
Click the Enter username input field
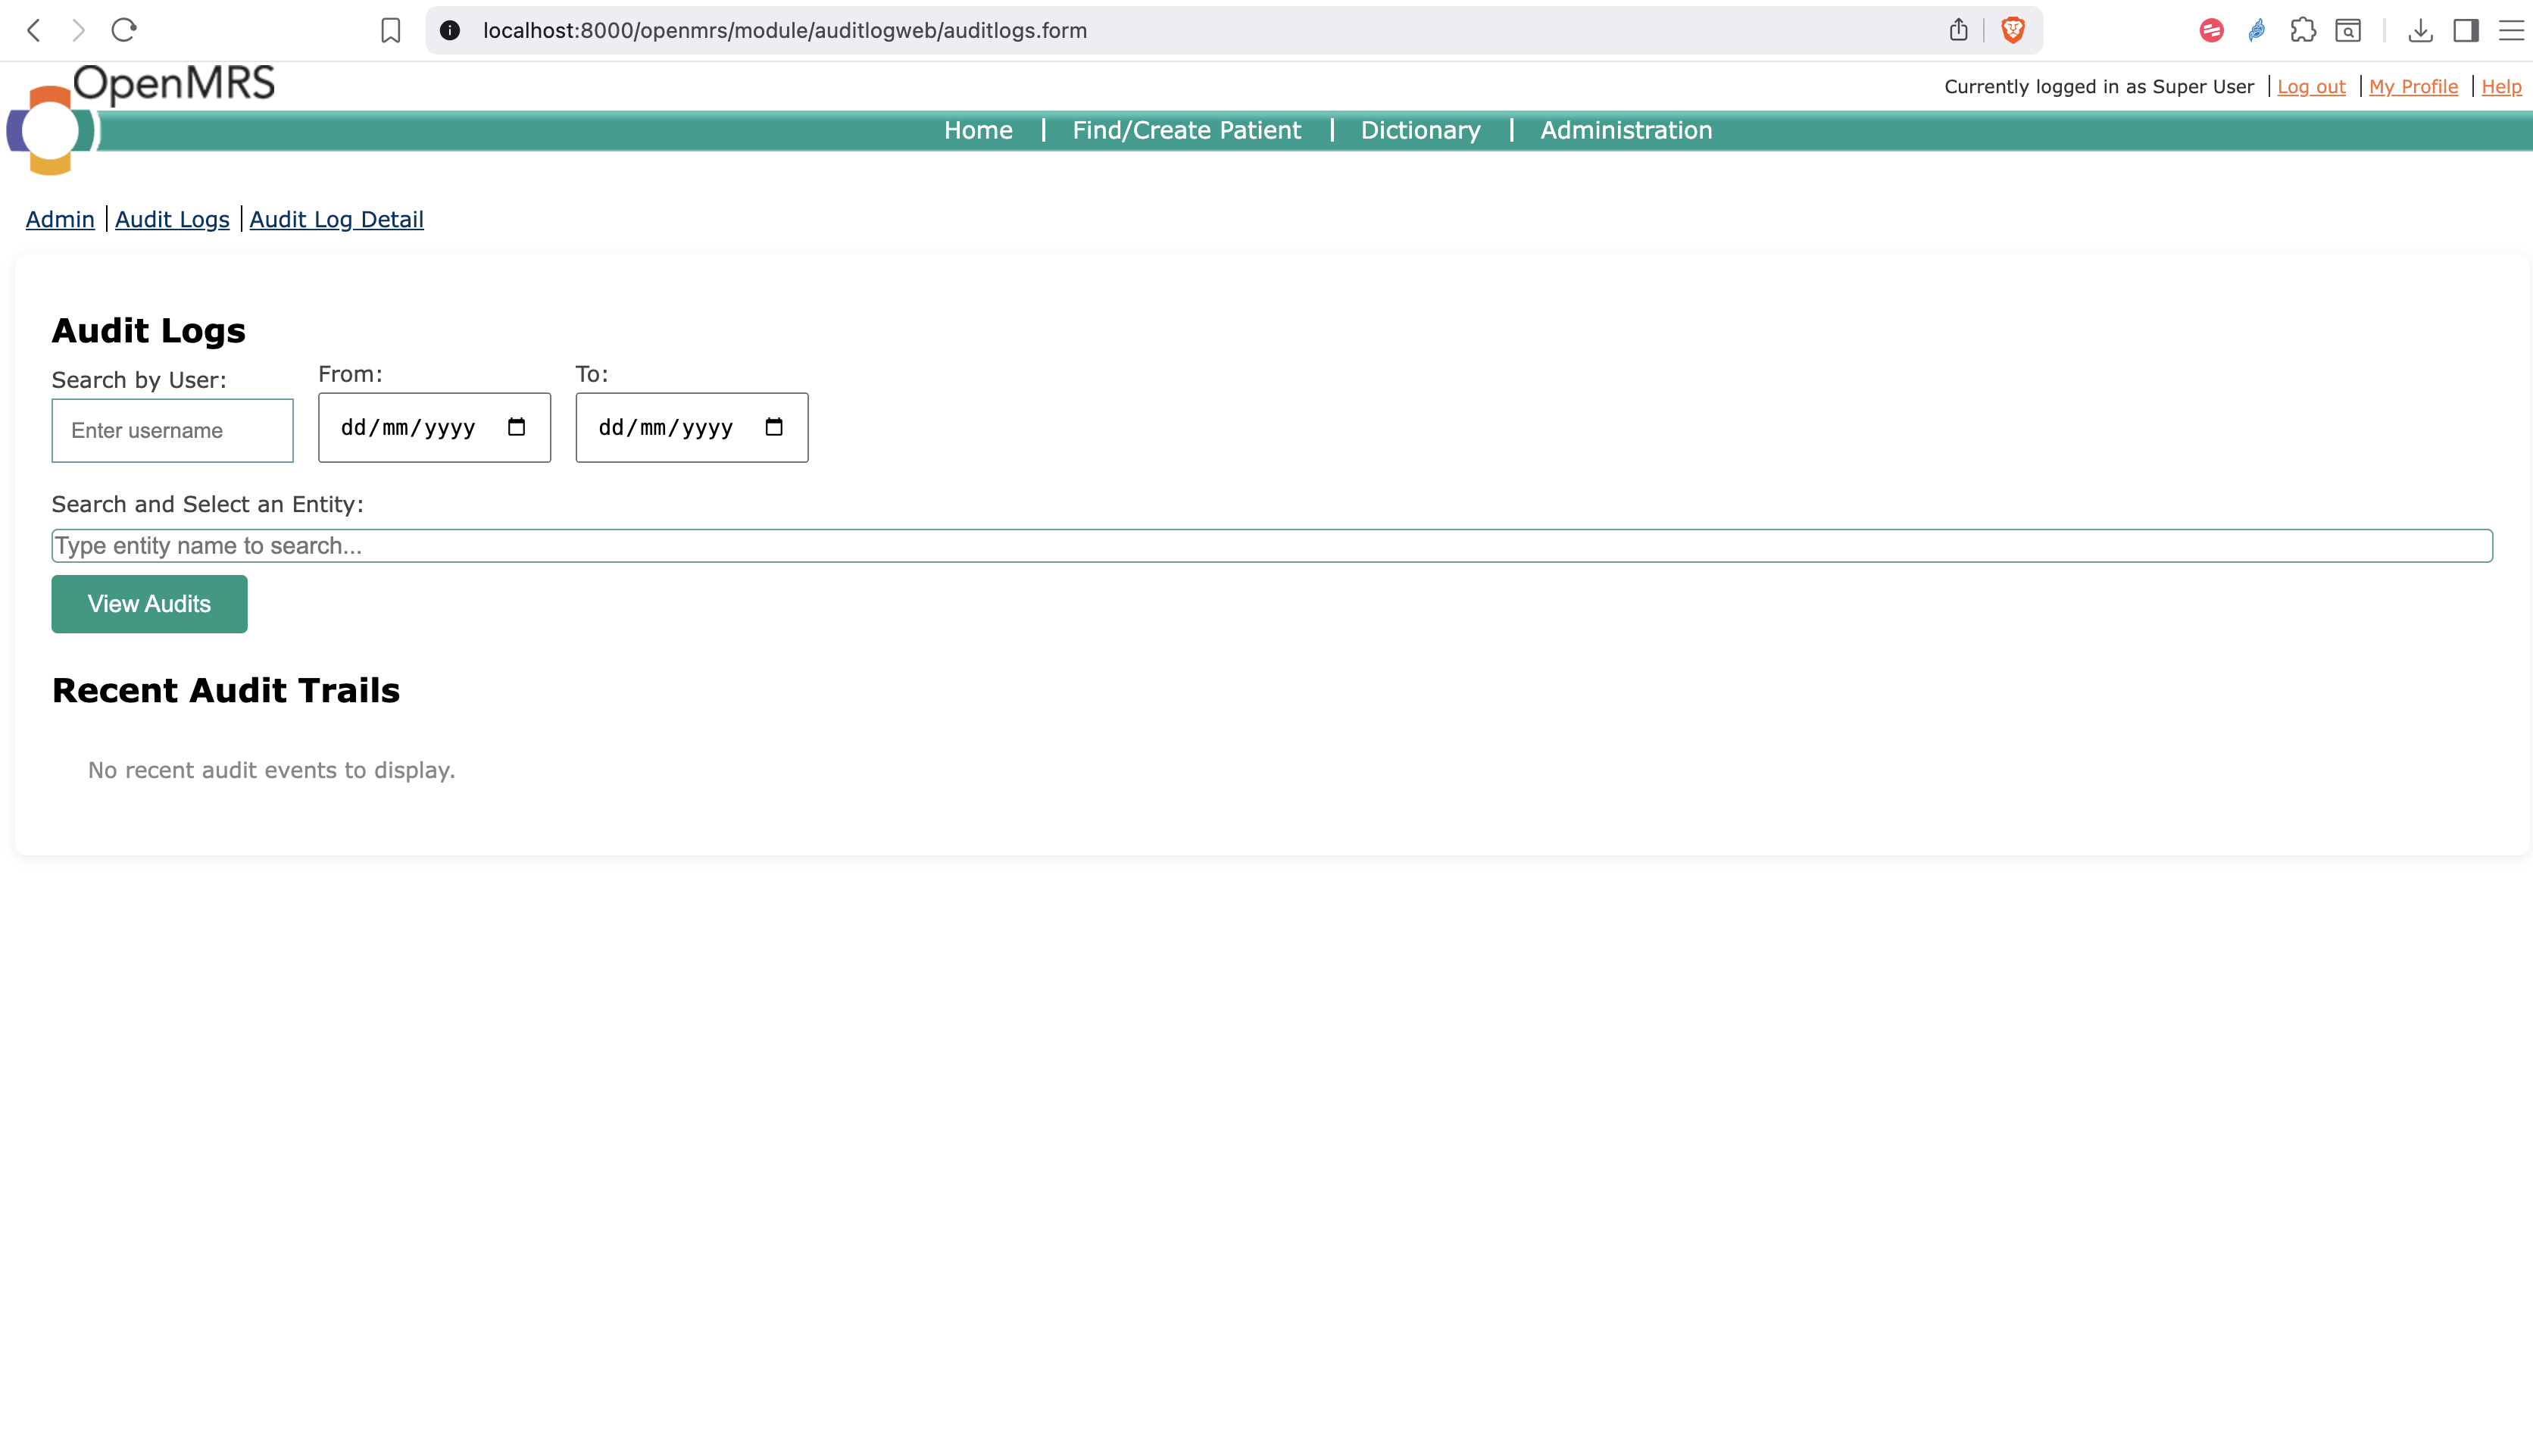(x=172, y=430)
